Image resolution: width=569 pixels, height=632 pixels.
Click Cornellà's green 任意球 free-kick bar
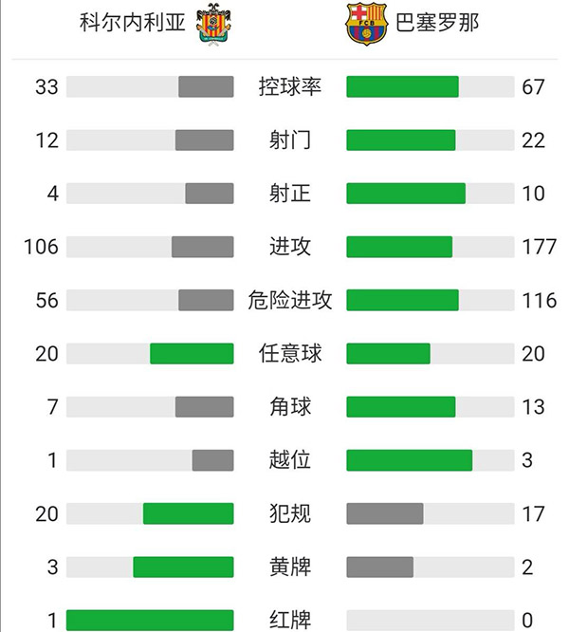tap(192, 354)
